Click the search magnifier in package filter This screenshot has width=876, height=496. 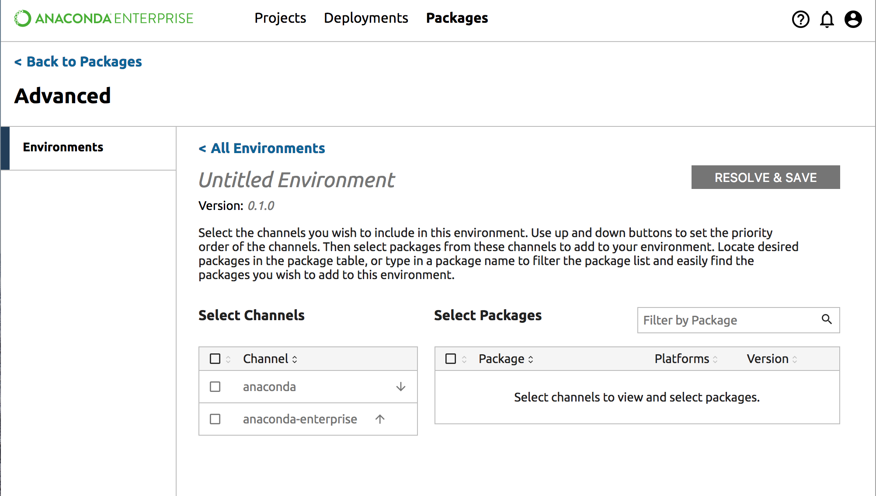point(826,319)
